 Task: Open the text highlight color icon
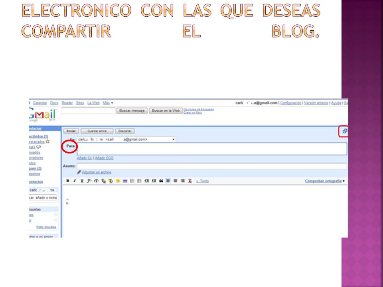[x=111, y=181]
